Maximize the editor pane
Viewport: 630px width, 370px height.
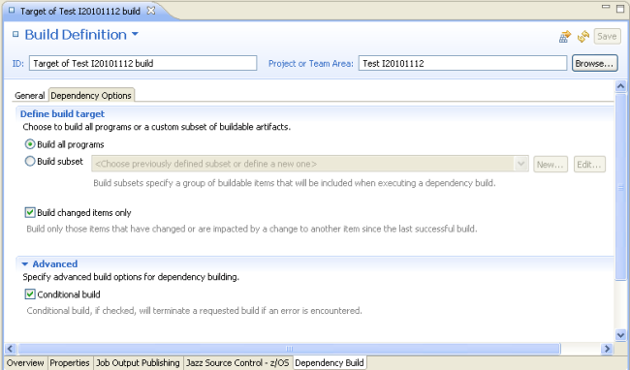[620, 9]
